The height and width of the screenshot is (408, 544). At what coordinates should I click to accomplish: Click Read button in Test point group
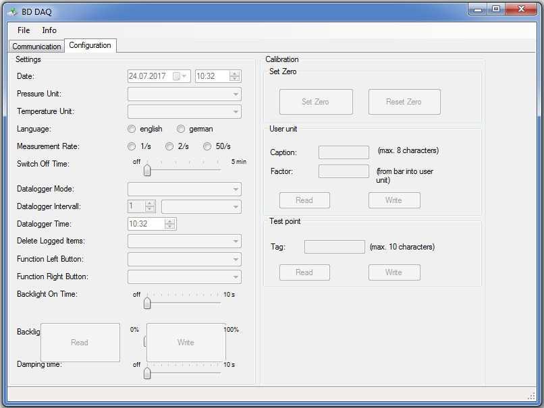304,272
